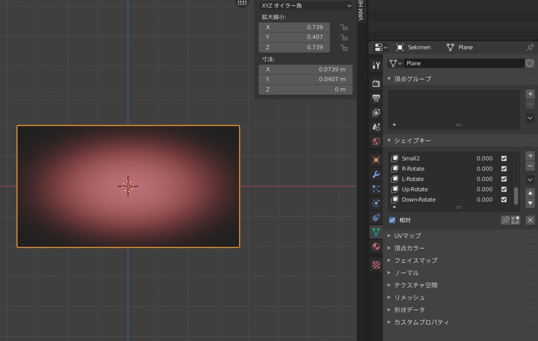The width and height of the screenshot is (538, 341).
Task: Remove the active shape key with minus button
Action: (530, 166)
